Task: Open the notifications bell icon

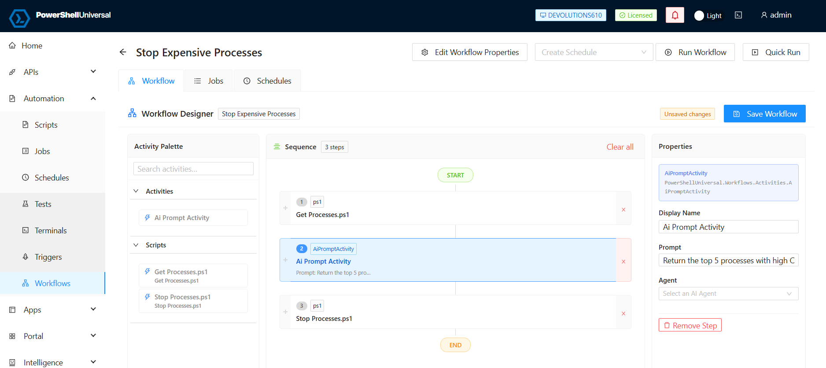Action: point(675,15)
